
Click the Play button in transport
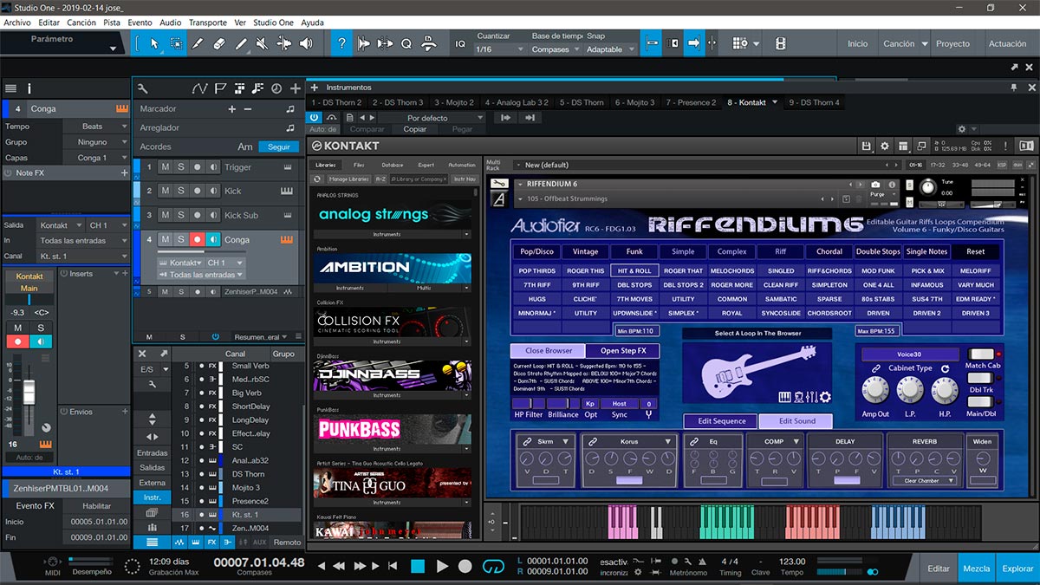coord(442,566)
